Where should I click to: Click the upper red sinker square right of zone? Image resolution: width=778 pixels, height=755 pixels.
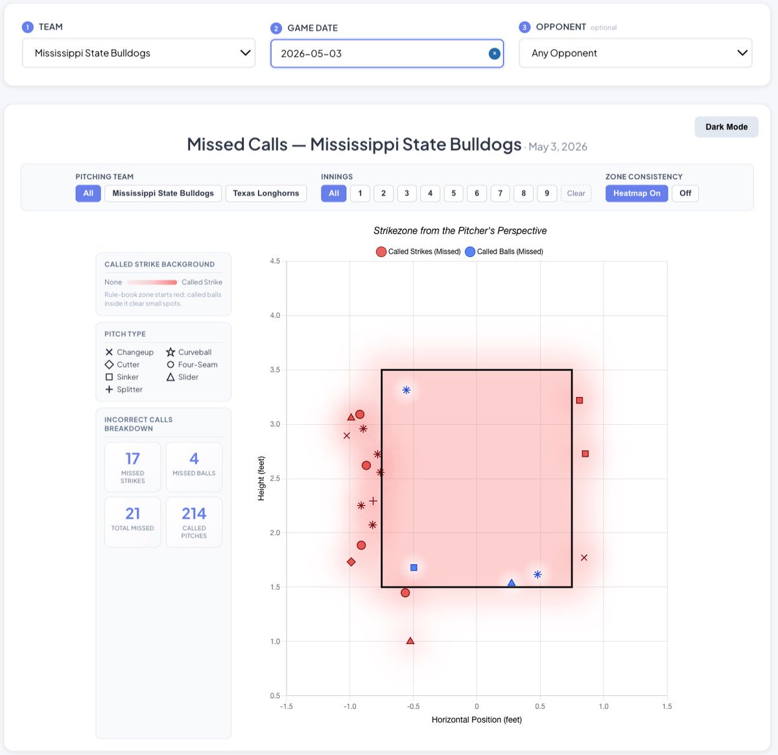click(580, 401)
